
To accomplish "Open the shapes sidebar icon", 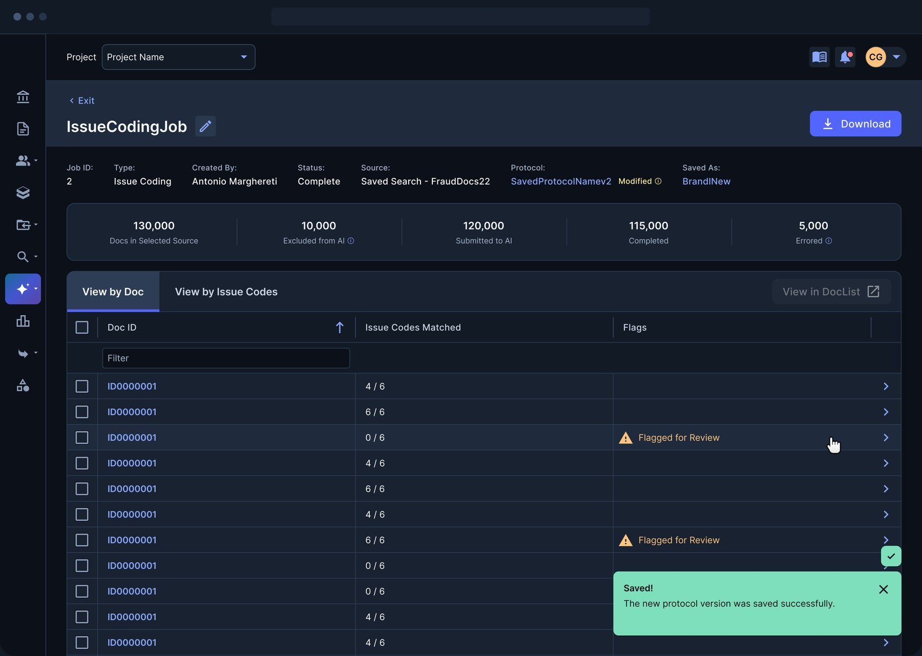I will pyautogui.click(x=23, y=385).
